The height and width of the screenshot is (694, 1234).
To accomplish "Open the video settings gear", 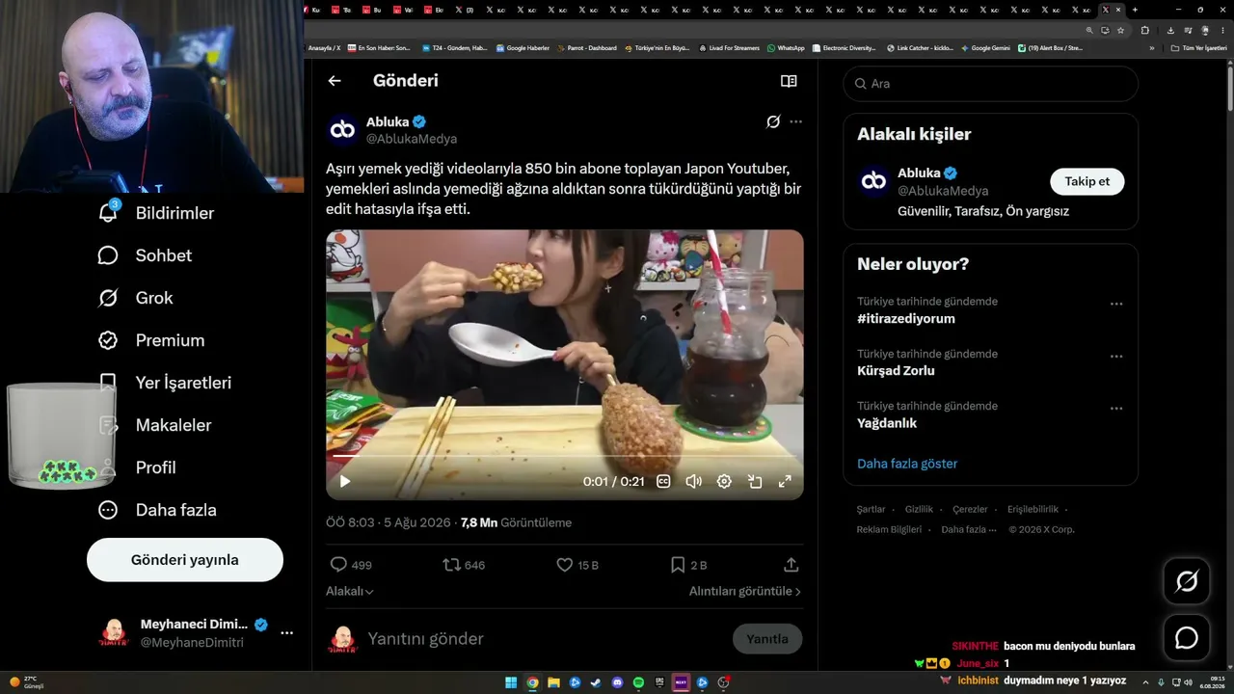I will (724, 481).
